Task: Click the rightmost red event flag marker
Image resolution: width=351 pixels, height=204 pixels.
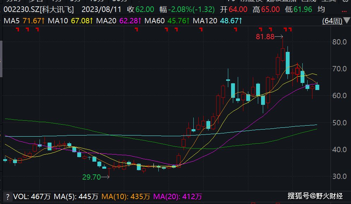Action: (290, 30)
